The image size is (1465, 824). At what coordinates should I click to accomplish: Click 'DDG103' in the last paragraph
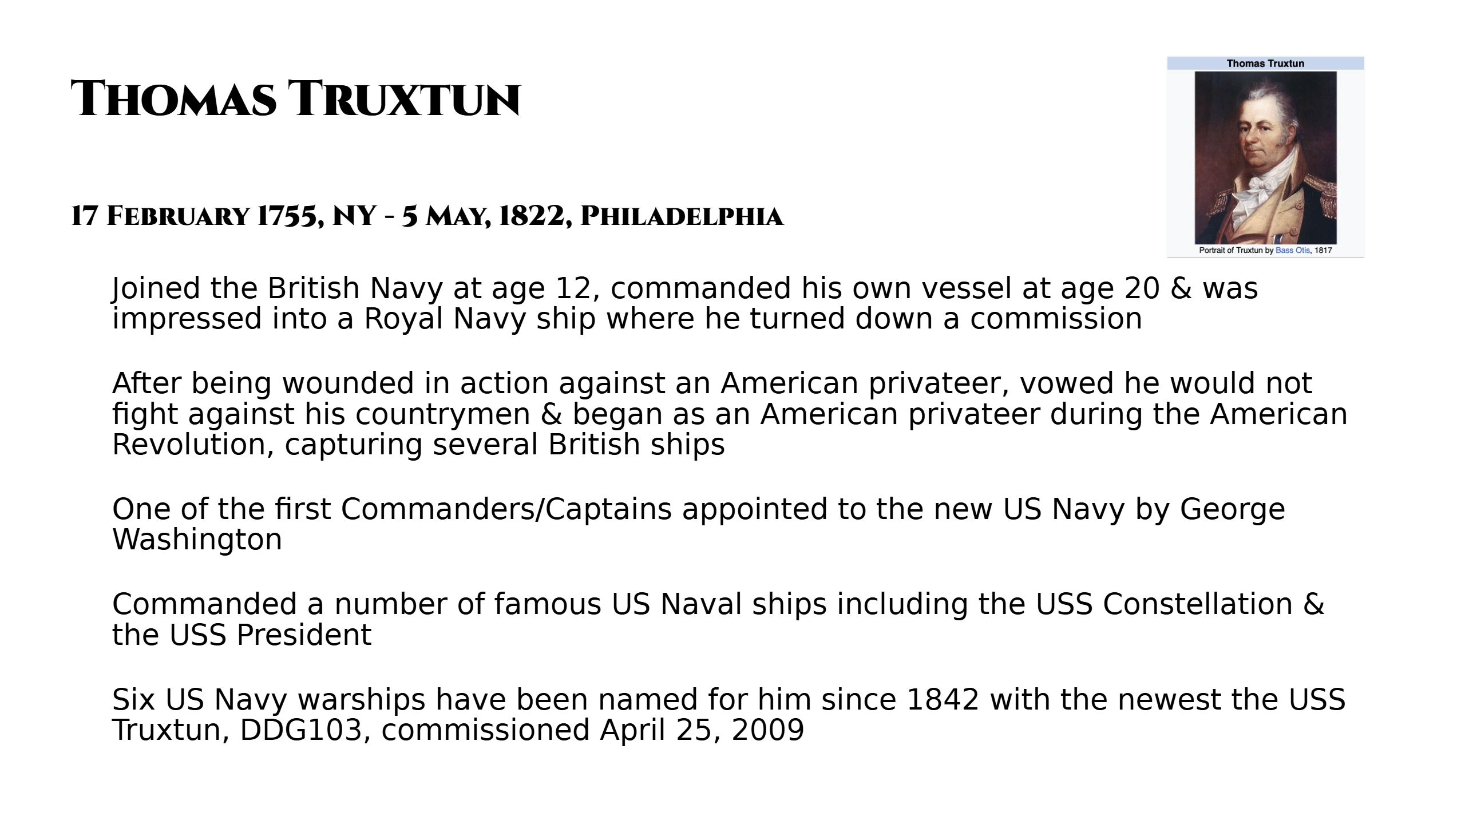pyautogui.click(x=300, y=730)
